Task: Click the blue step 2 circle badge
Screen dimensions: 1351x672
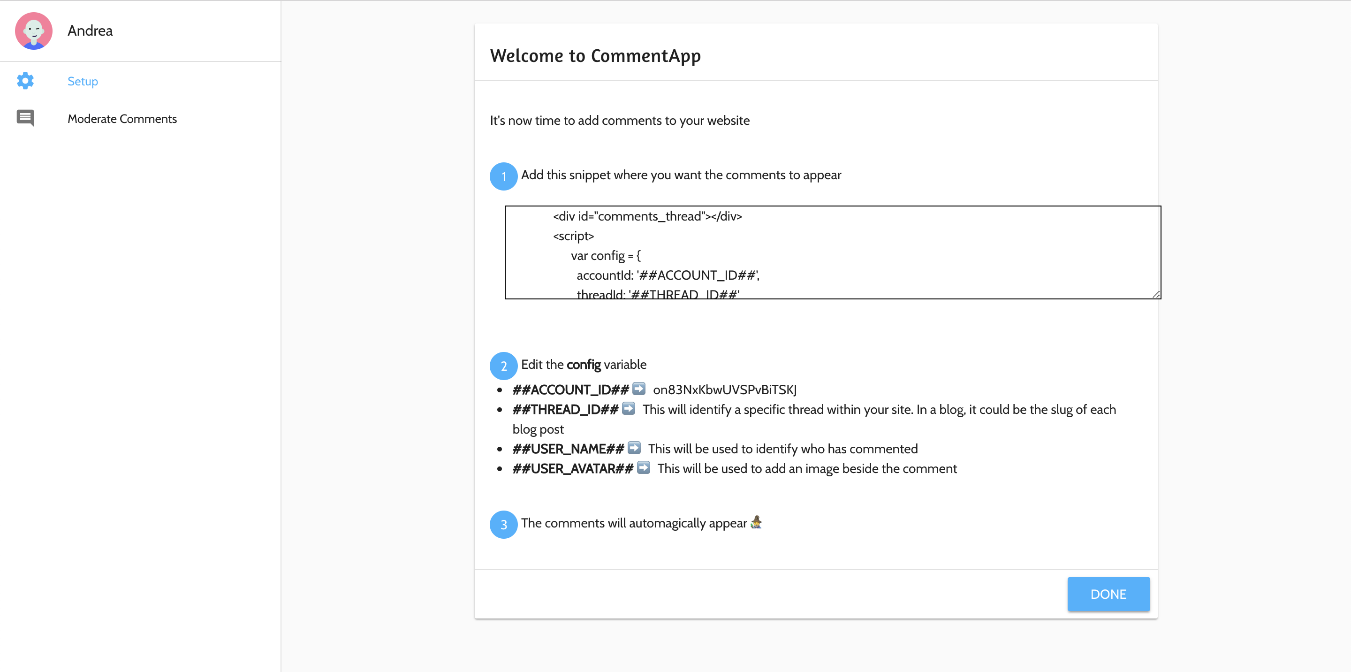Action: (x=503, y=366)
